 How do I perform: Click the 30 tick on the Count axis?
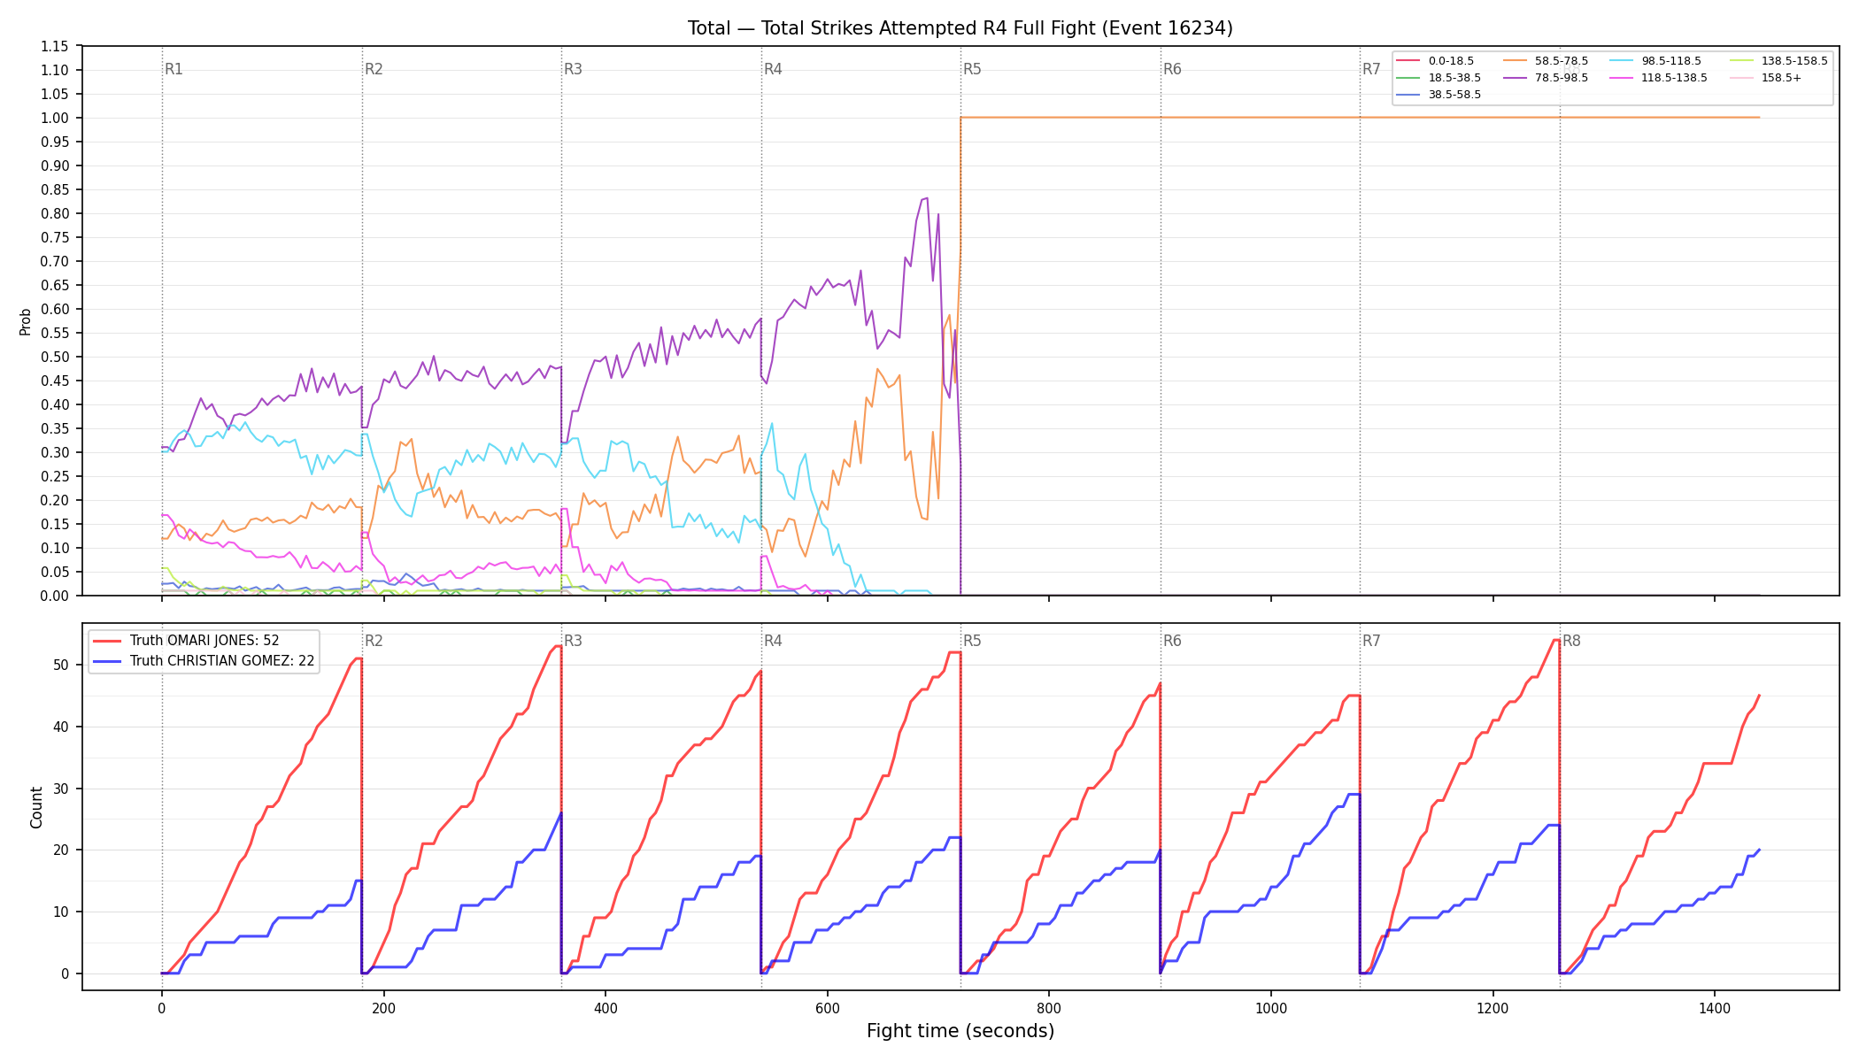point(62,789)
